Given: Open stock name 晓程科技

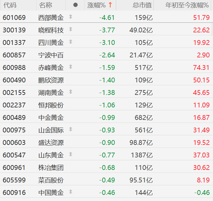Looking at the screenshot, I should click(x=51, y=30).
